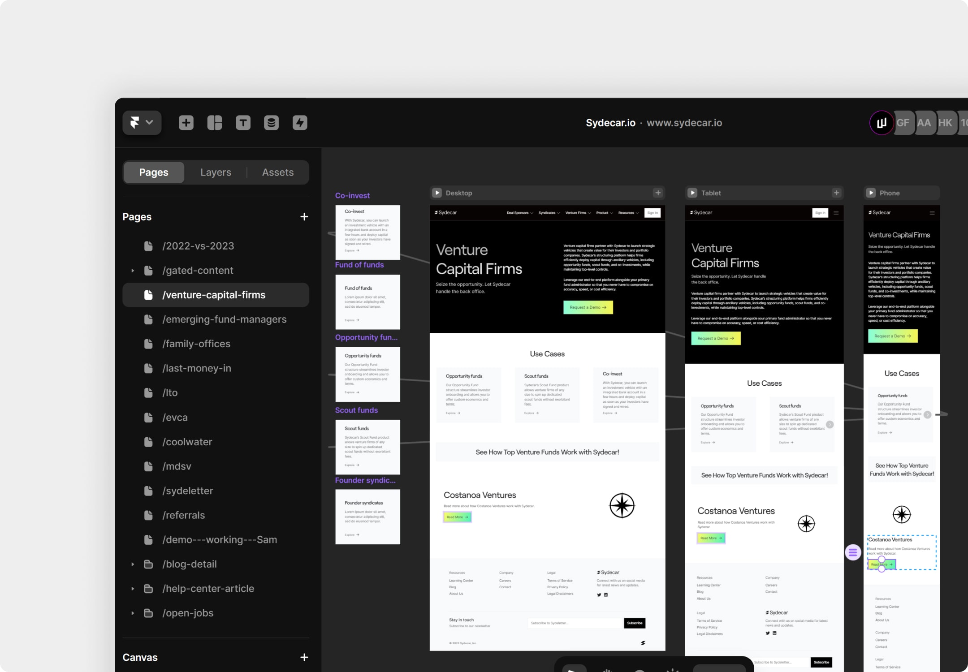The width and height of the screenshot is (968, 672).
Task: Open the Actions lightning bolt tool
Action: pos(300,122)
